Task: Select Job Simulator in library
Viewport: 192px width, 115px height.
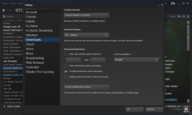Action: point(10,61)
